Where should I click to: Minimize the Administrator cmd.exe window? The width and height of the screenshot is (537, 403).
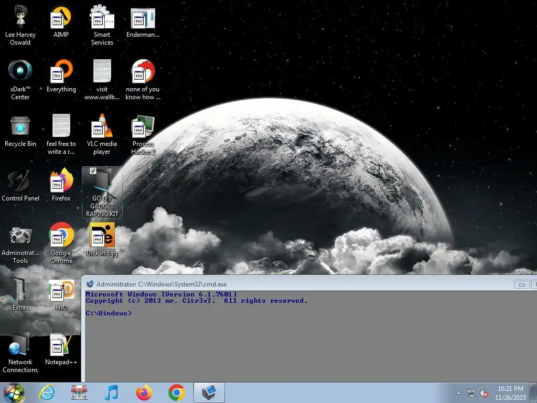click(522, 284)
